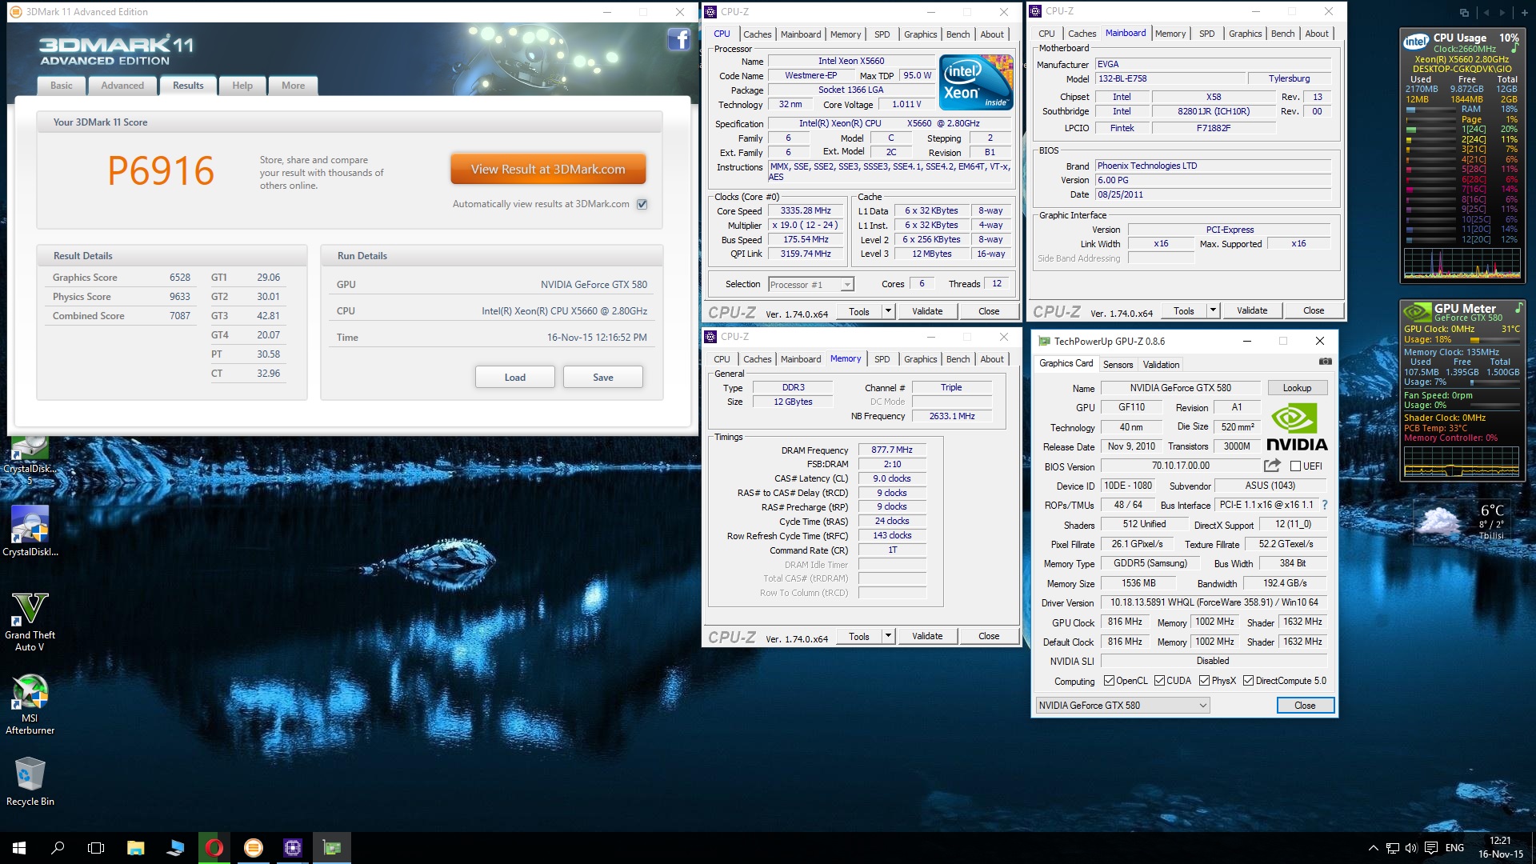Click the Opera browser taskbar icon
The width and height of the screenshot is (1536, 864).
point(214,847)
